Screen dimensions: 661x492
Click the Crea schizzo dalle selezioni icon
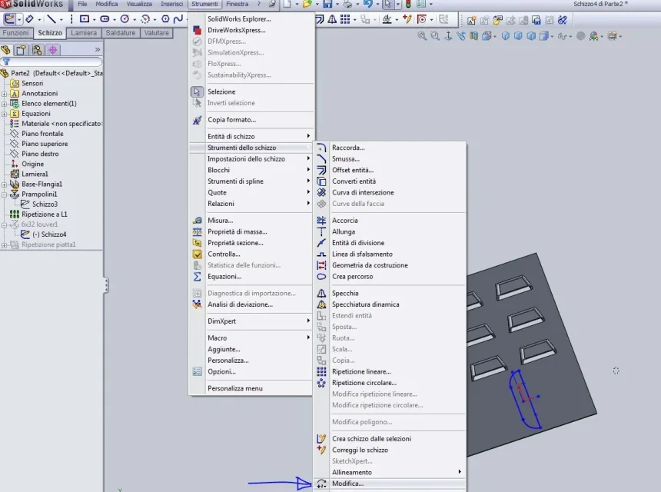(x=321, y=439)
